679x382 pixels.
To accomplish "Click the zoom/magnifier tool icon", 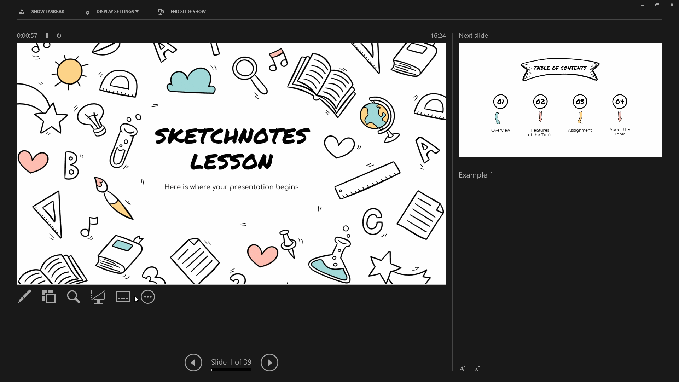I will (74, 297).
